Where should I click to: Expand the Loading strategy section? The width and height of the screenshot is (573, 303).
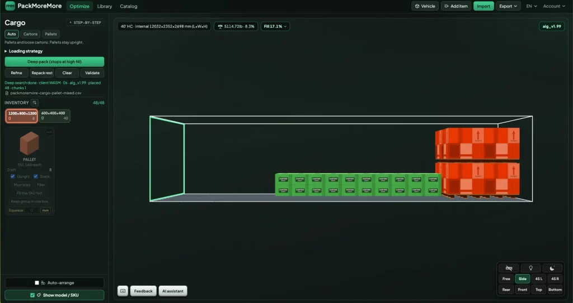24,51
